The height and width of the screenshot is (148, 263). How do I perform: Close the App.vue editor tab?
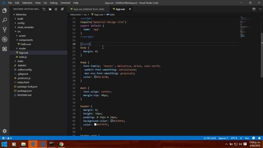tap(130, 9)
